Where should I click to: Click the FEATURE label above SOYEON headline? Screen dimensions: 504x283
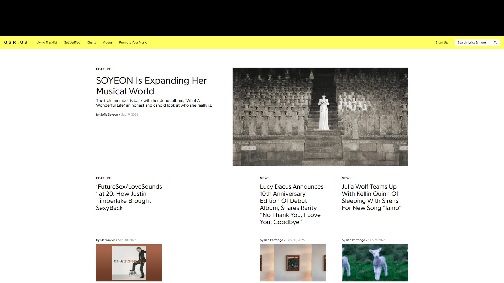[x=103, y=69]
